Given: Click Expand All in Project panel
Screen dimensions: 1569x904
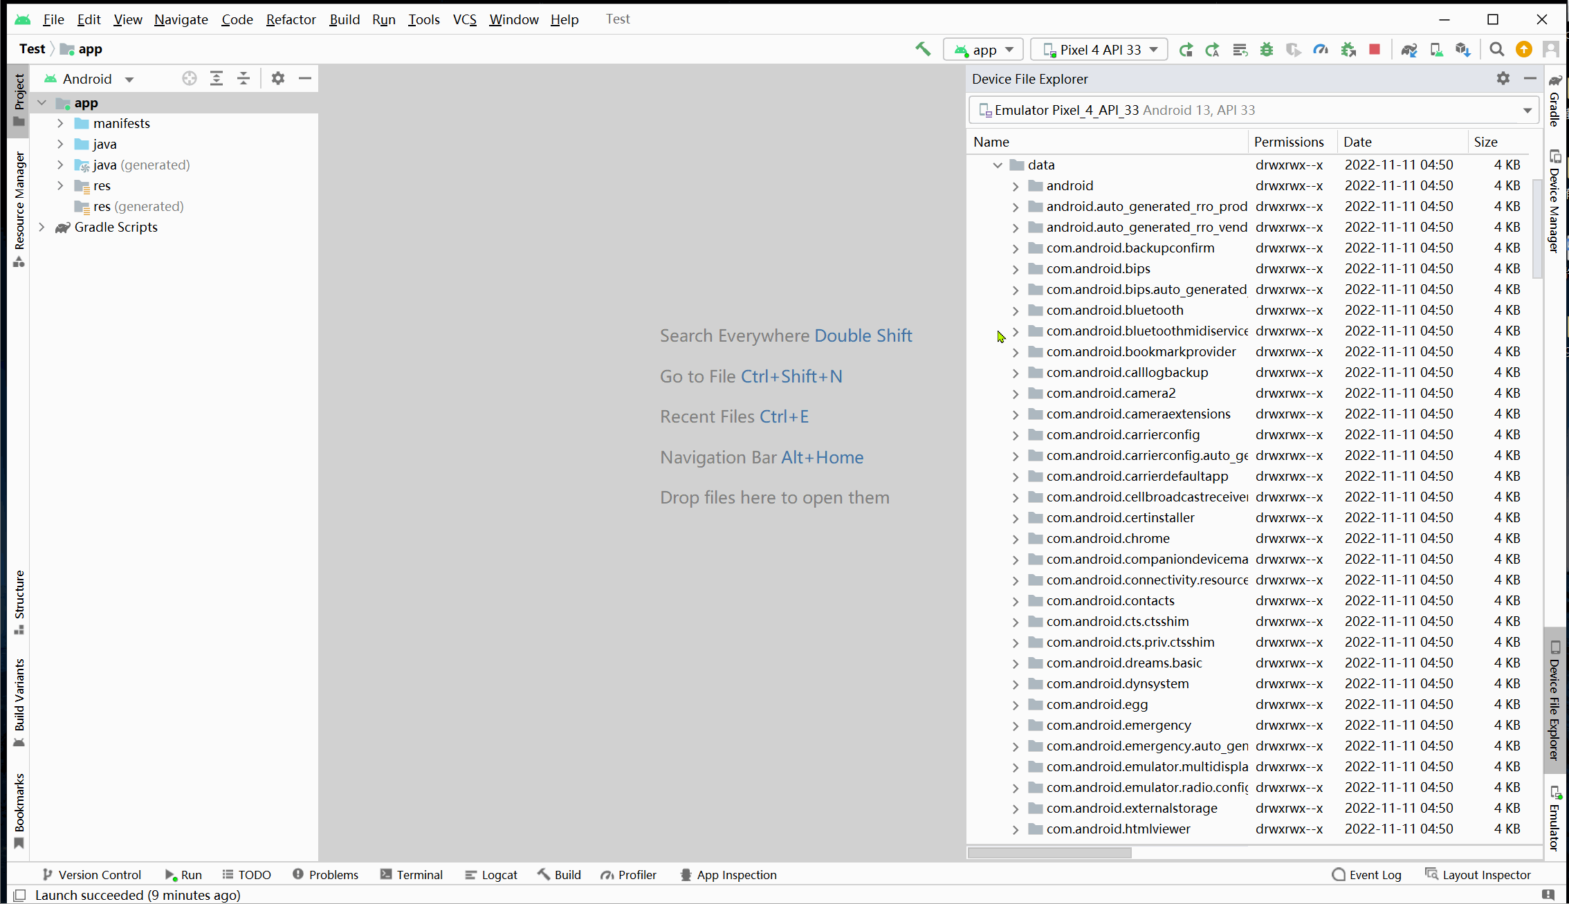Looking at the screenshot, I should click(217, 79).
